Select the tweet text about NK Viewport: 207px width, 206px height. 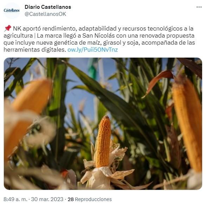click(99, 39)
